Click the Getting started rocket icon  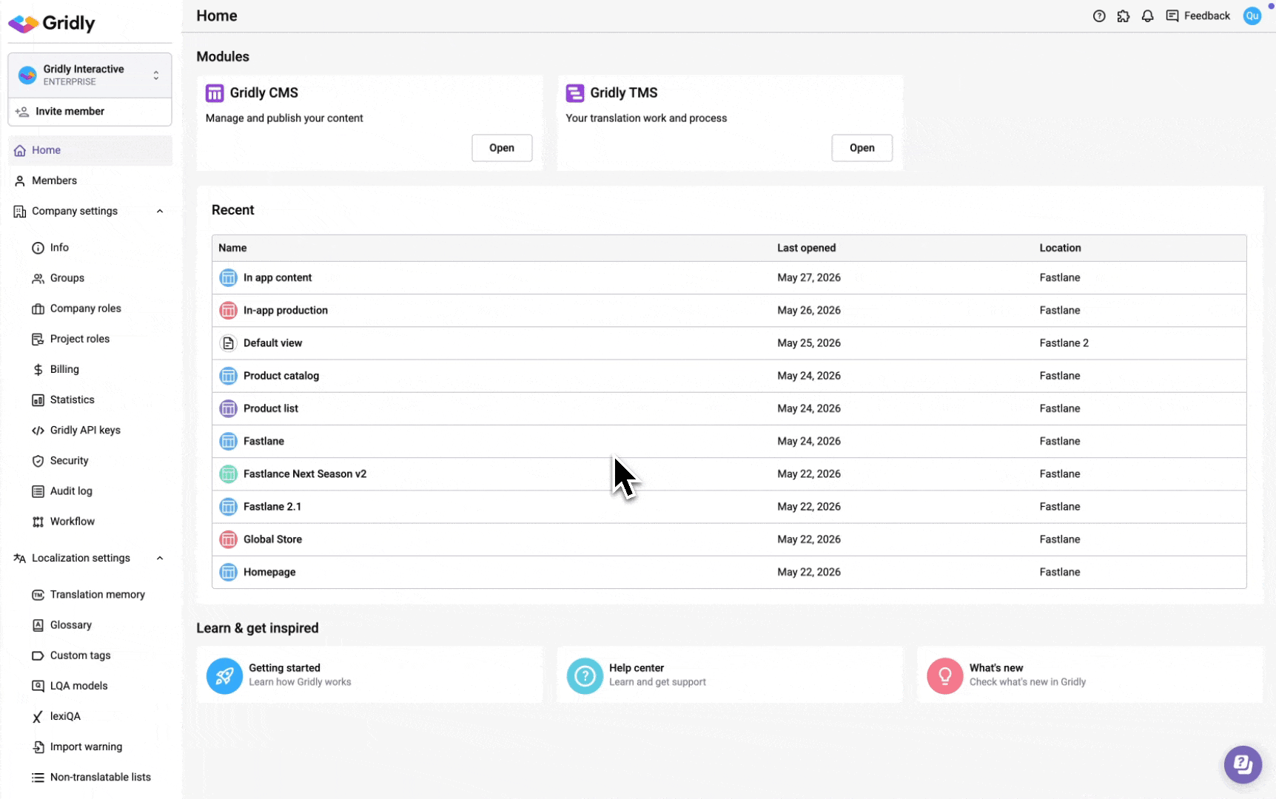click(224, 675)
